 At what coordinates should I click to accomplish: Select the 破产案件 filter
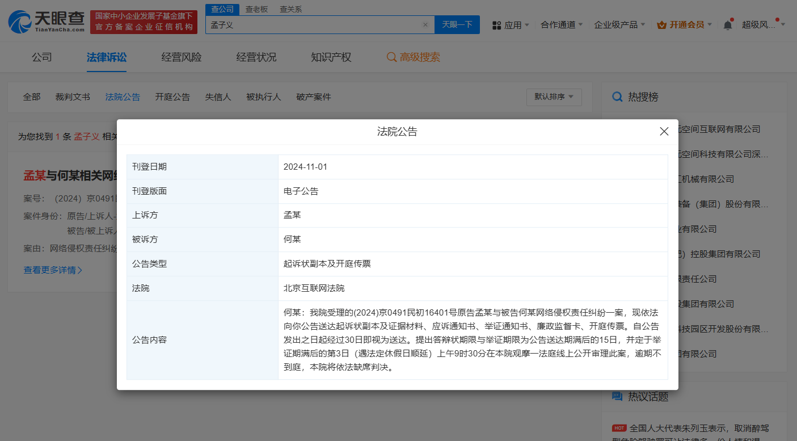314,97
